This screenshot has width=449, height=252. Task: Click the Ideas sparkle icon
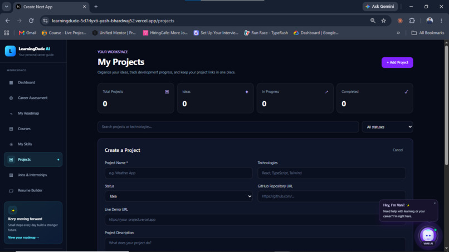click(x=247, y=92)
